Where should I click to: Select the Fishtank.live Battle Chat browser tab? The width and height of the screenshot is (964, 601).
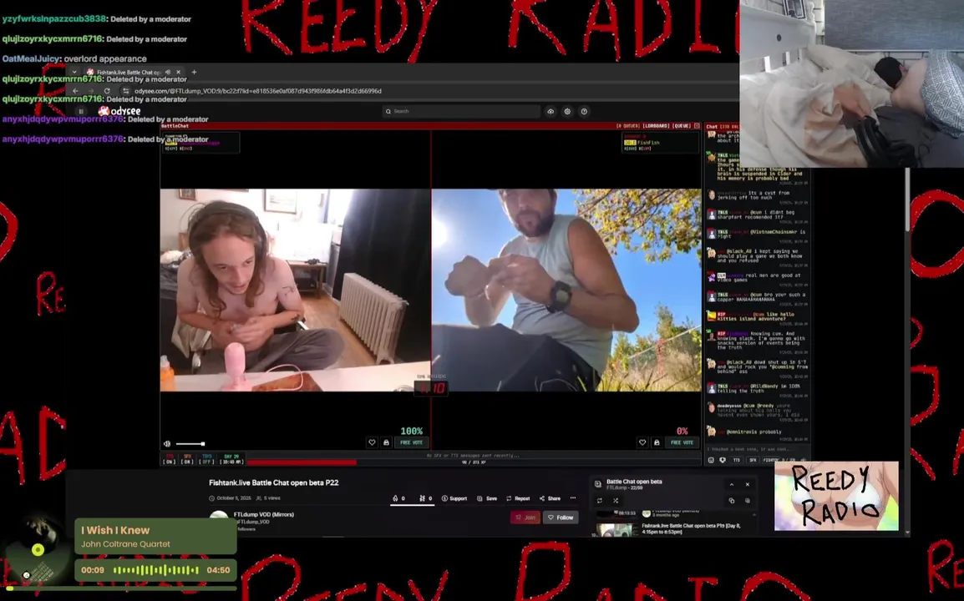(x=134, y=72)
